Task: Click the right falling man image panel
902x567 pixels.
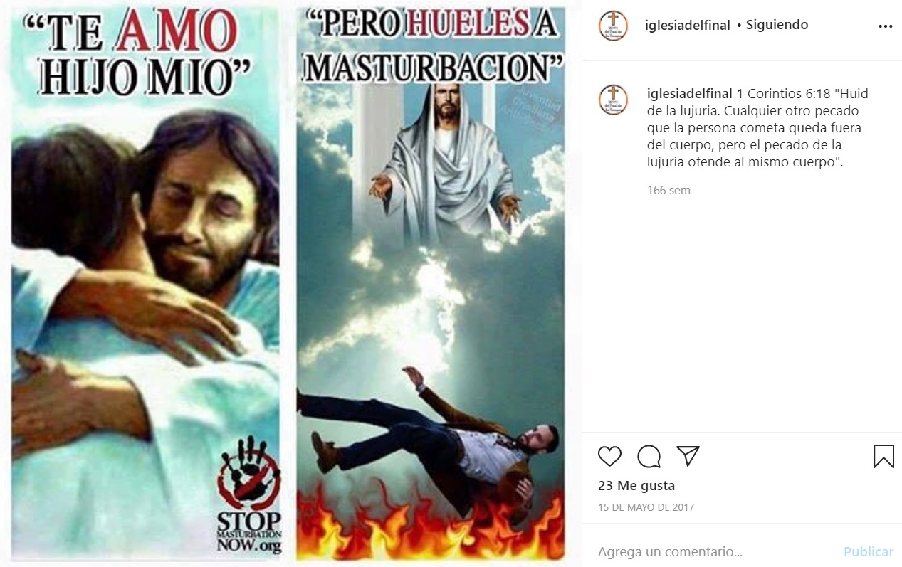Action: click(431, 283)
